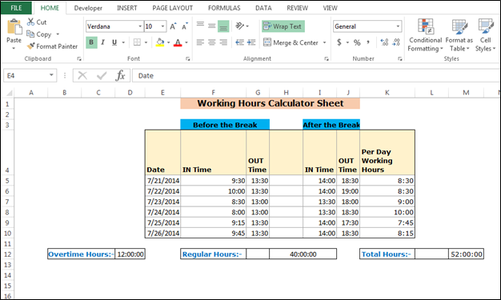Apply accounting dollar number format
501x300 pixels.
pos(339,42)
